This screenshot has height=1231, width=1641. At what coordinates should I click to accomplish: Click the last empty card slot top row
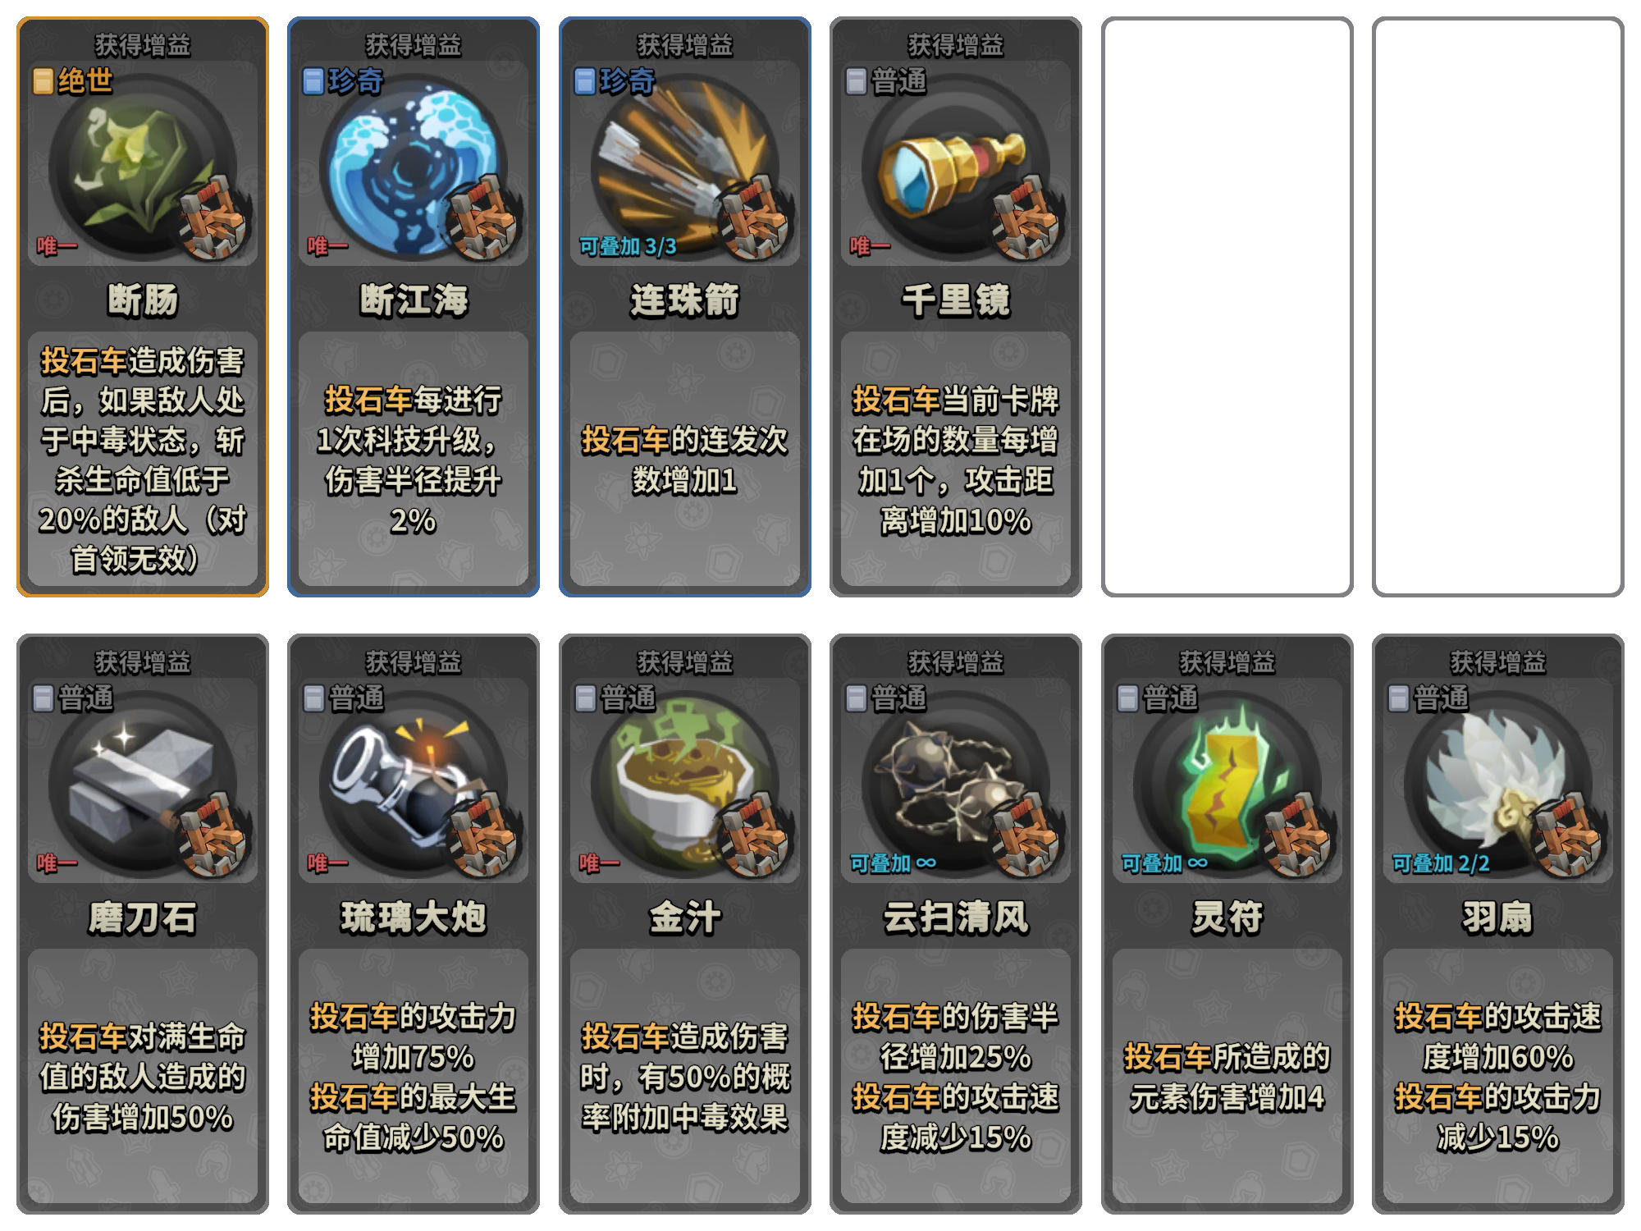(x=1497, y=307)
